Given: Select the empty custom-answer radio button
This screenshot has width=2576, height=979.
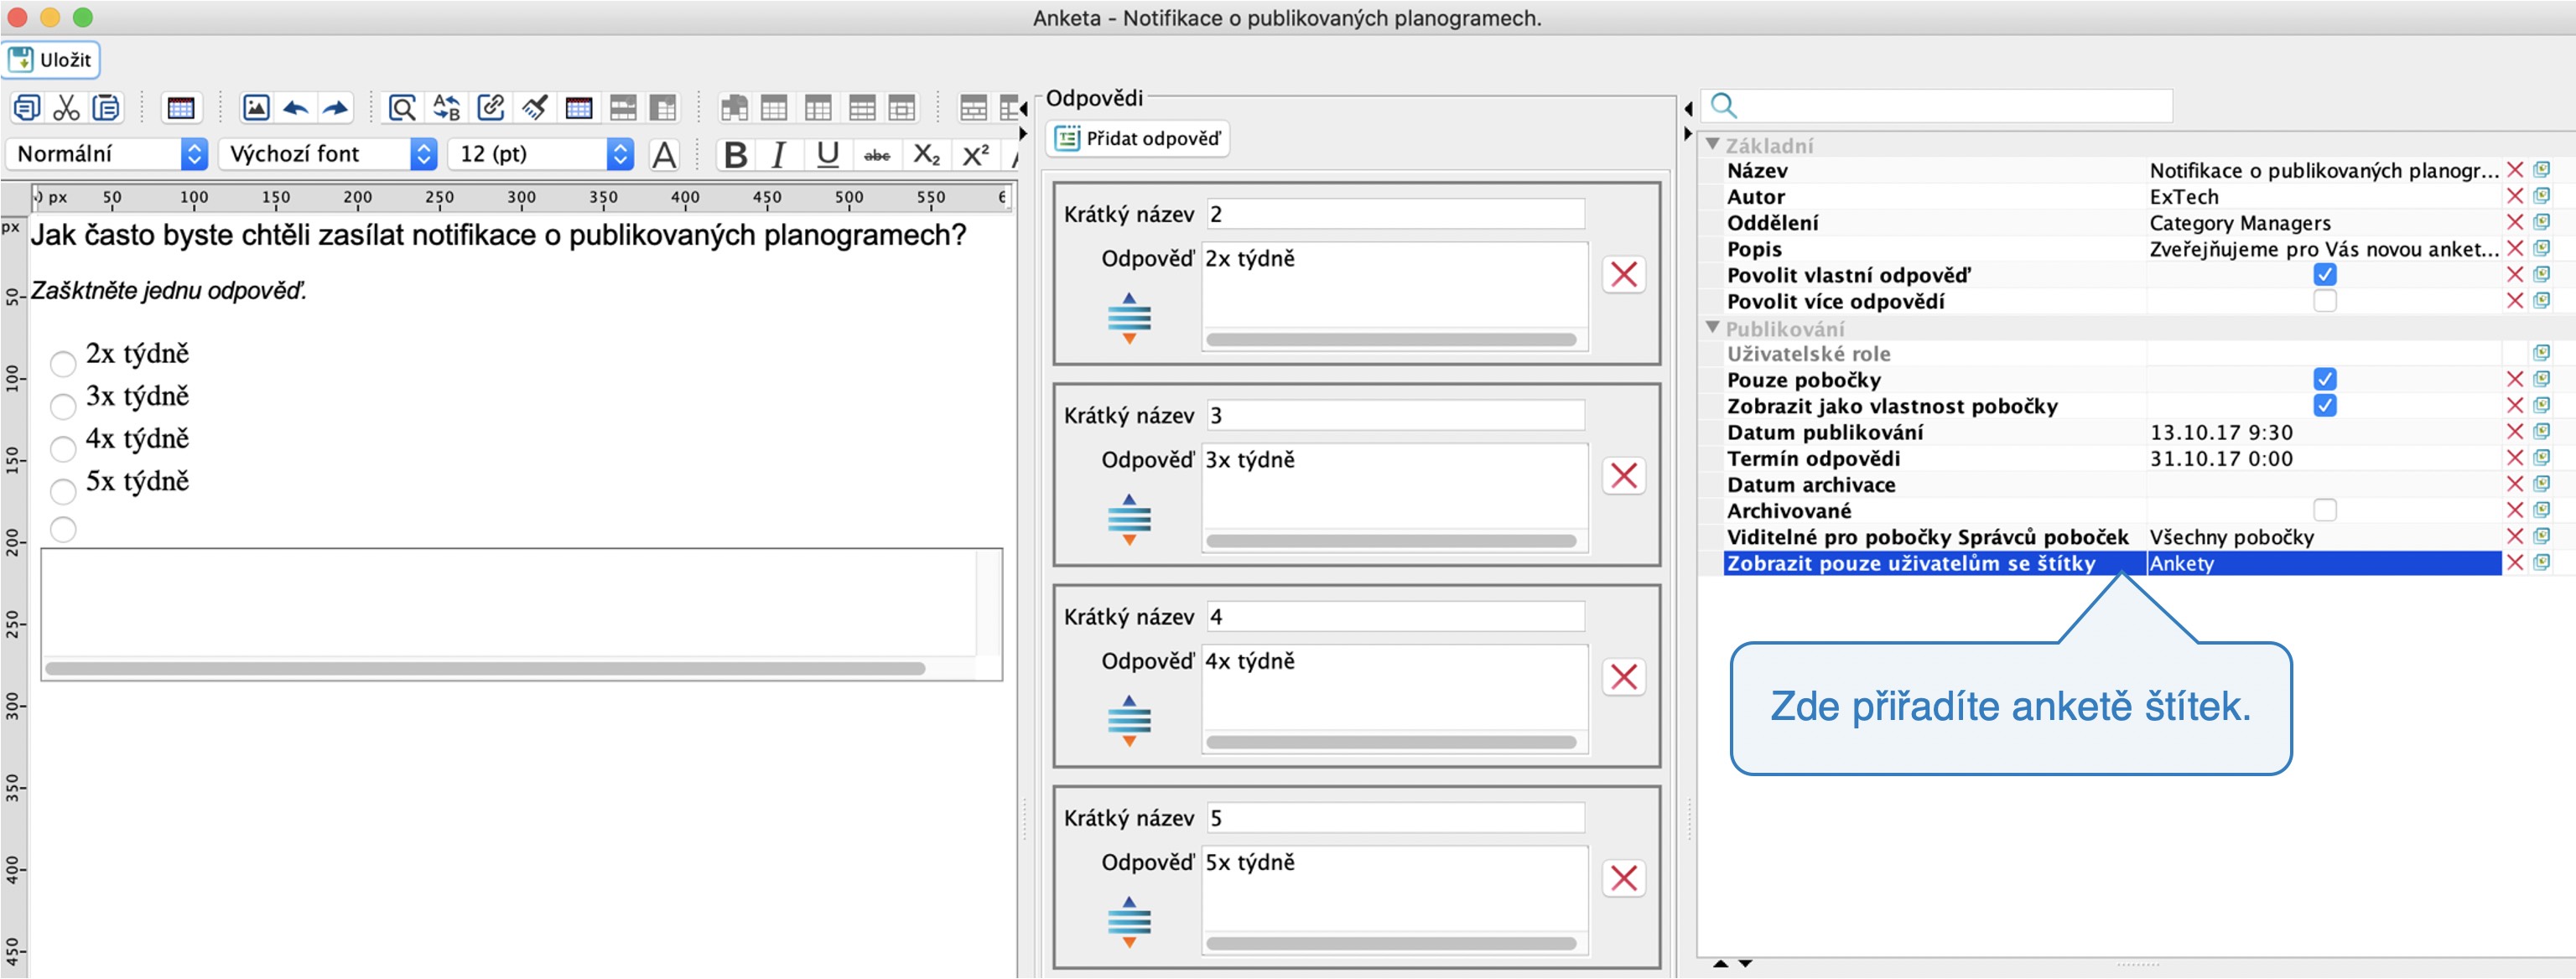Looking at the screenshot, I should click(x=63, y=529).
